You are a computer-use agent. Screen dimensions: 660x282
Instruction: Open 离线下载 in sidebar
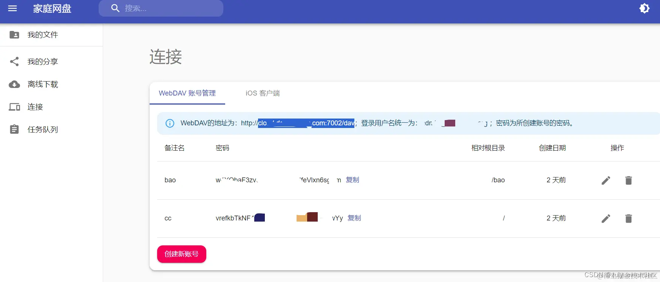[51, 84]
